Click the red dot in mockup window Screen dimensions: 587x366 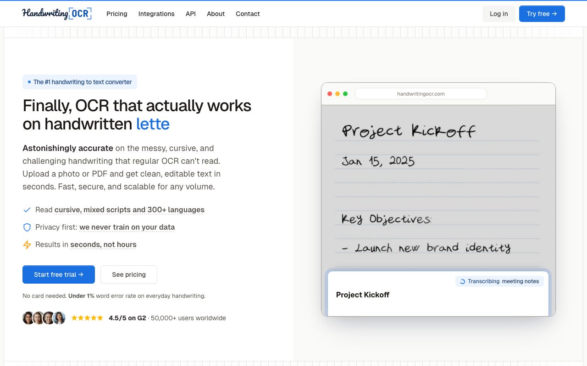(x=330, y=94)
